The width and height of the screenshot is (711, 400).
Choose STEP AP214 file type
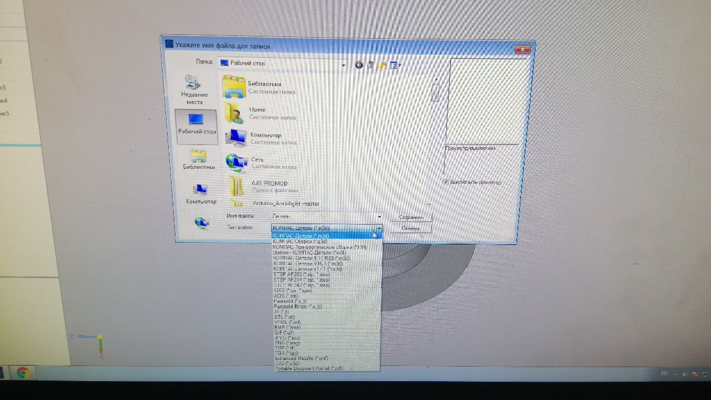[x=327, y=279]
